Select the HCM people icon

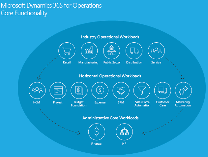pyautogui.click(x=37, y=91)
